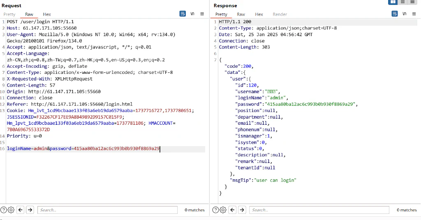The width and height of the screenshot is (421, 220).
Task: Focus the Response panel search field
Action: [319, 210]
